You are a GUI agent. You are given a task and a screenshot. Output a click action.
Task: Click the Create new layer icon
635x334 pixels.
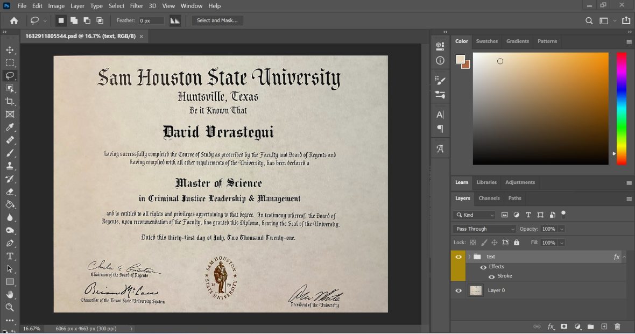(x=604, y=326)
